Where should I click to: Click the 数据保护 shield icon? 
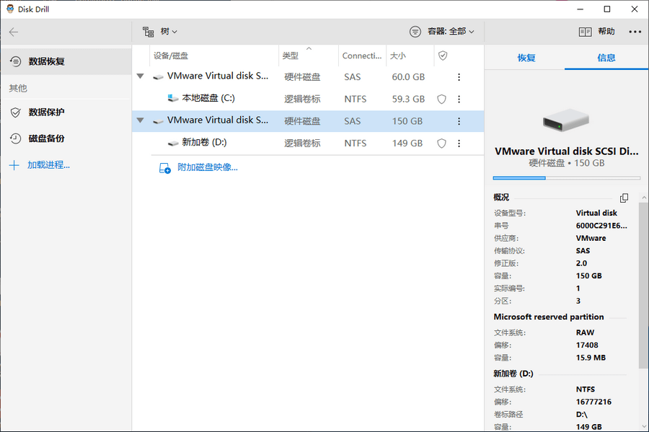(x=16, y=113)
